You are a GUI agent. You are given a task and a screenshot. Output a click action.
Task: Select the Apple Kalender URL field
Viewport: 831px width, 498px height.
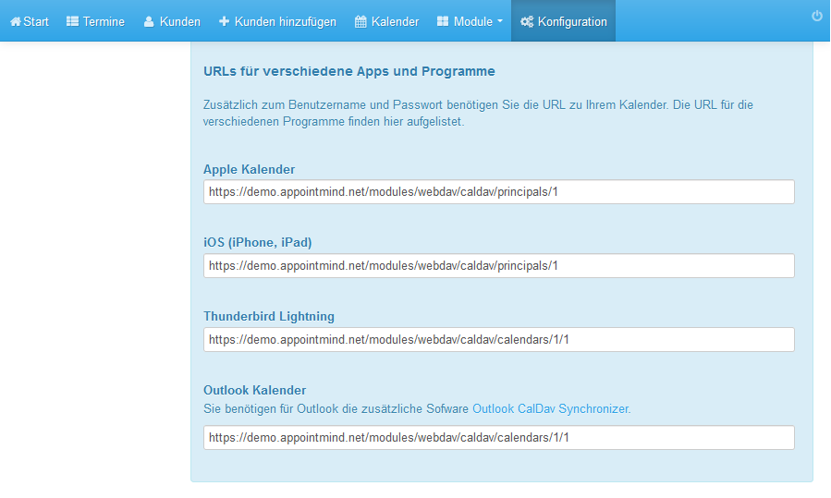click(x=499, y=192)
